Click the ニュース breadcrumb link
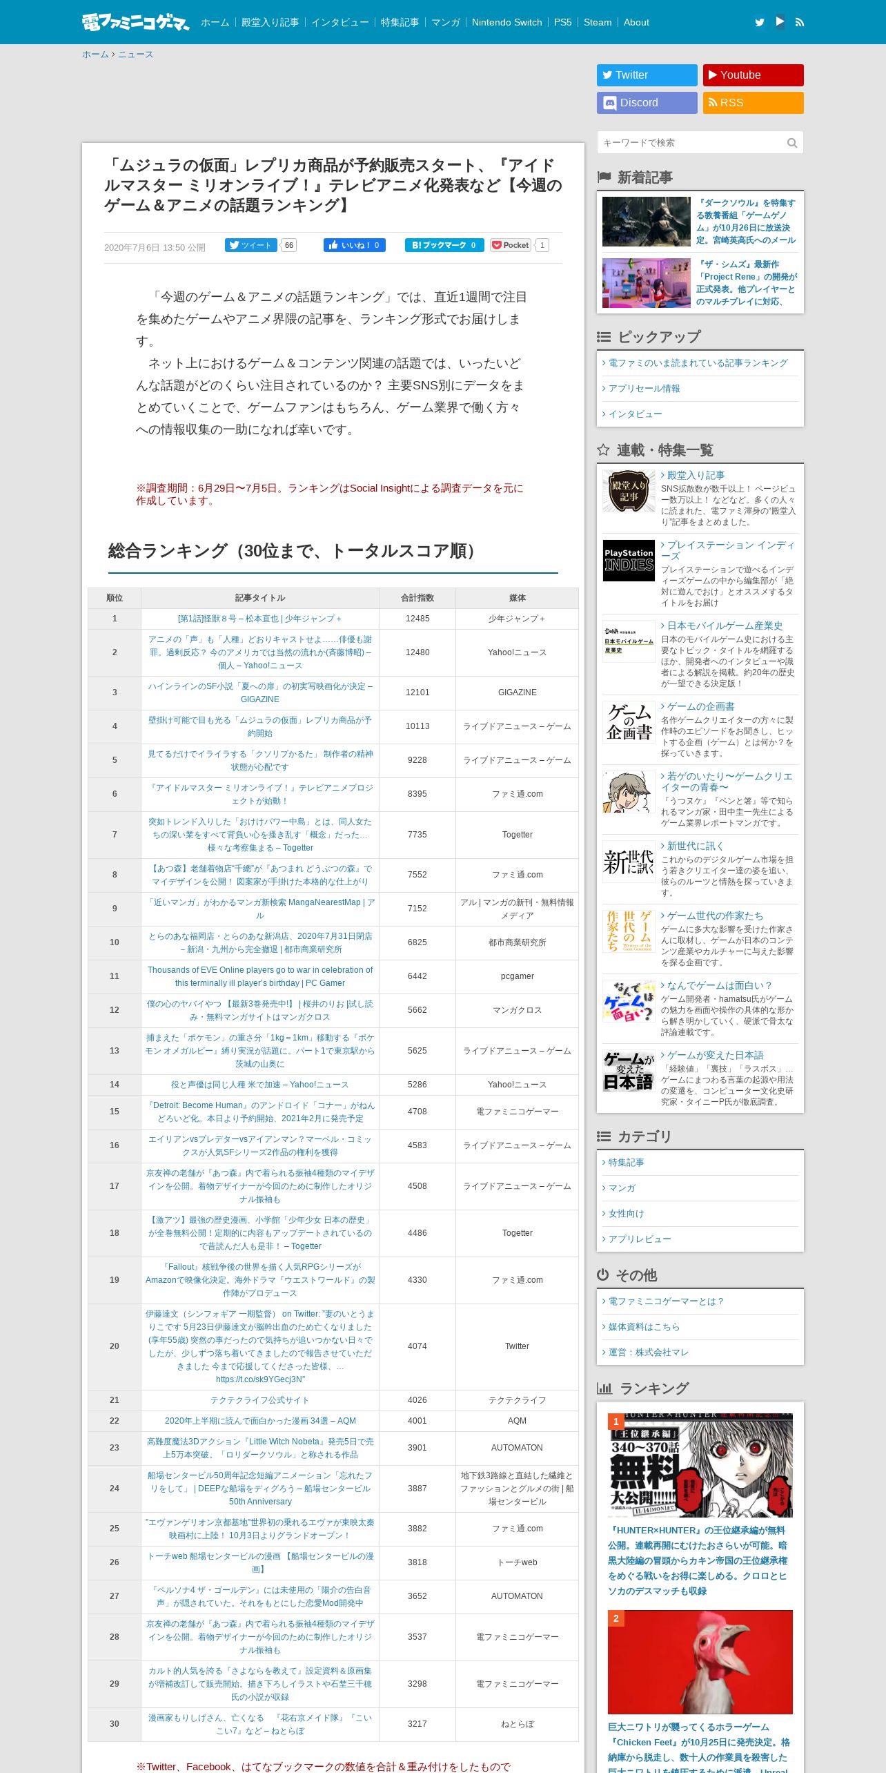Image resolution: width=886 pixels, height=1773 pixels. [135, 55]
